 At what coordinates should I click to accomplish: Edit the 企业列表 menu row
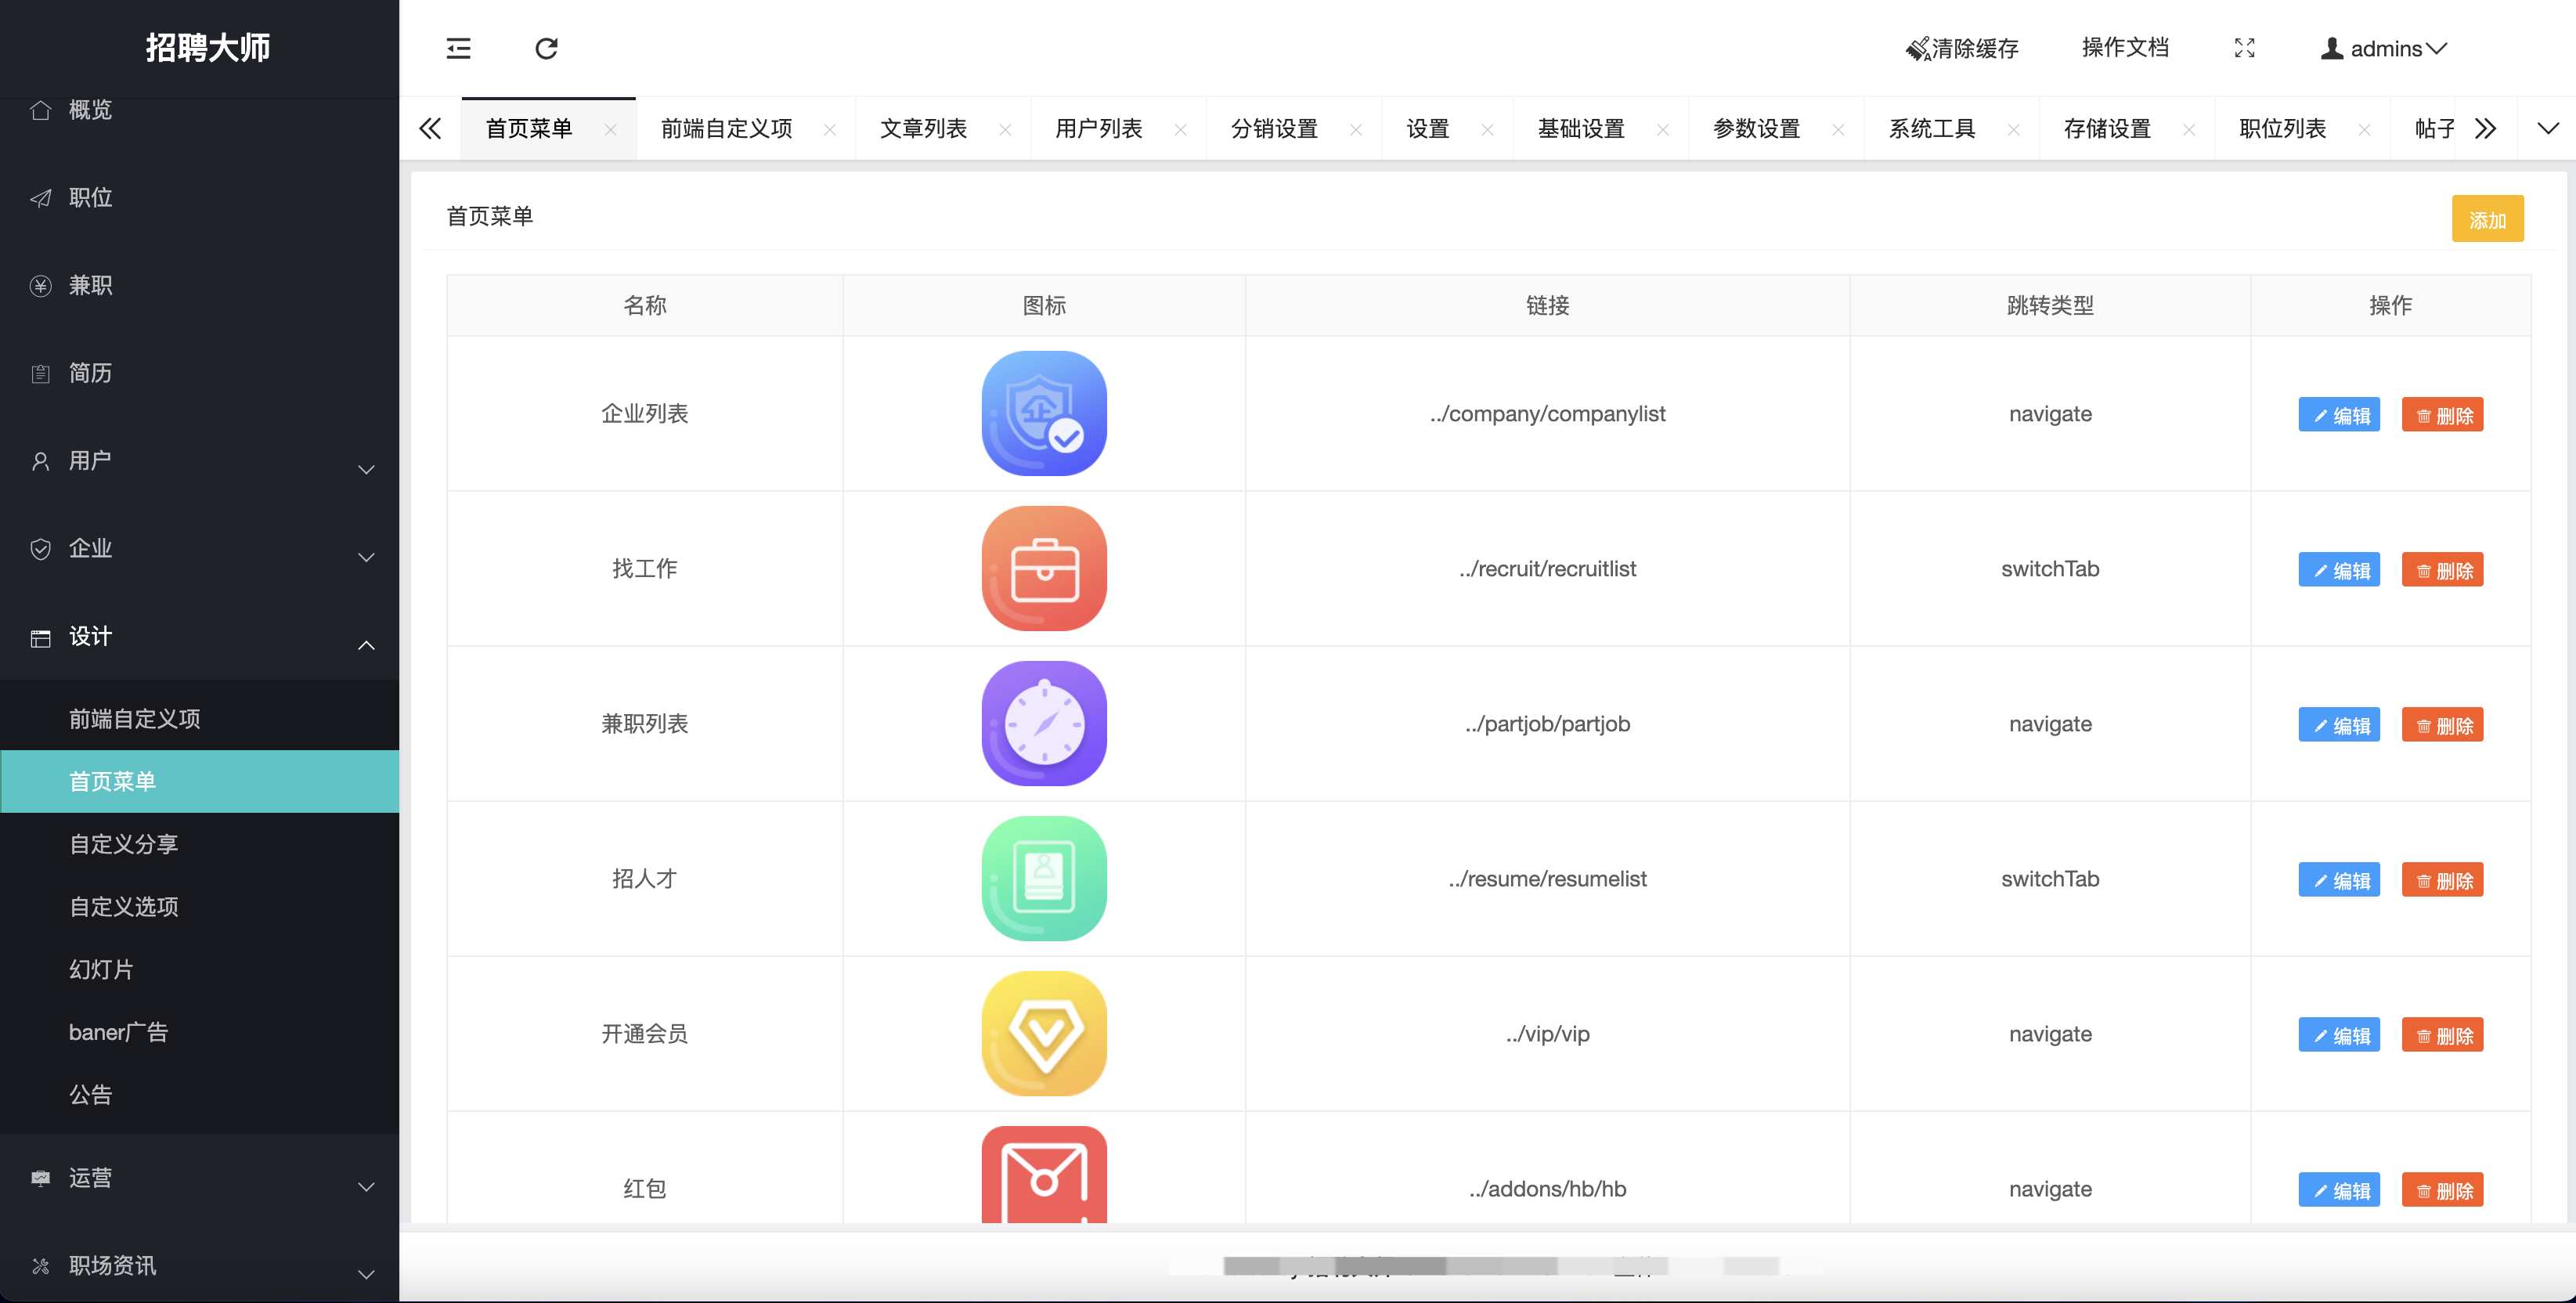pos(2338,415)
